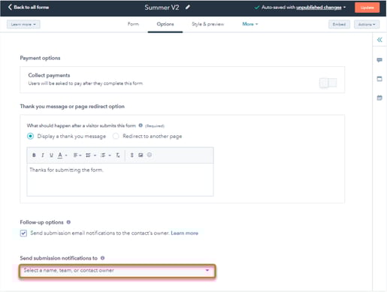Click the orange Update button

click(367, 8)
